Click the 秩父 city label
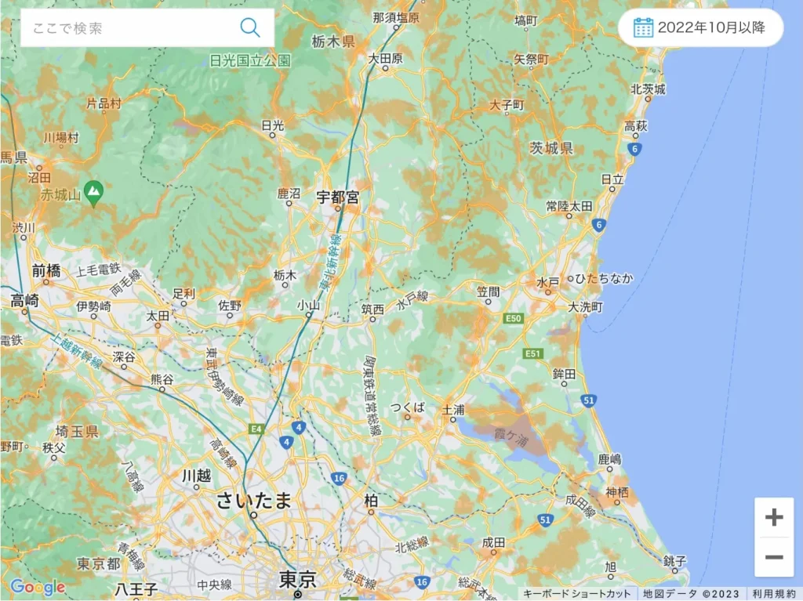Viewport: 803px width, 601px height. (x=54, y=448)
